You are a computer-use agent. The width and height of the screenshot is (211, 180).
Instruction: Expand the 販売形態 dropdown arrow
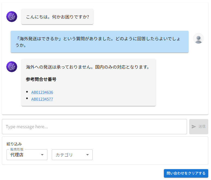(42, 155)
